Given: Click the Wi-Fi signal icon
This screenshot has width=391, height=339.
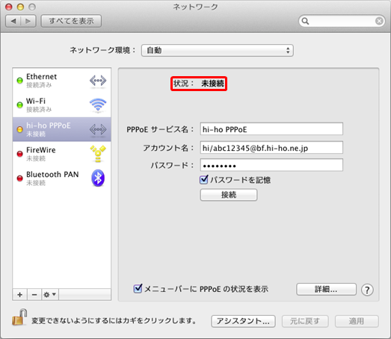Looking at the screenshot, I should pyautogui.click(x=98, y=105).
